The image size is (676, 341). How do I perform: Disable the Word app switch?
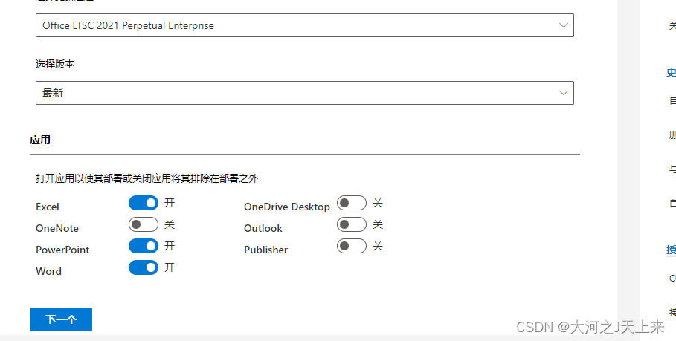[144, 267]
